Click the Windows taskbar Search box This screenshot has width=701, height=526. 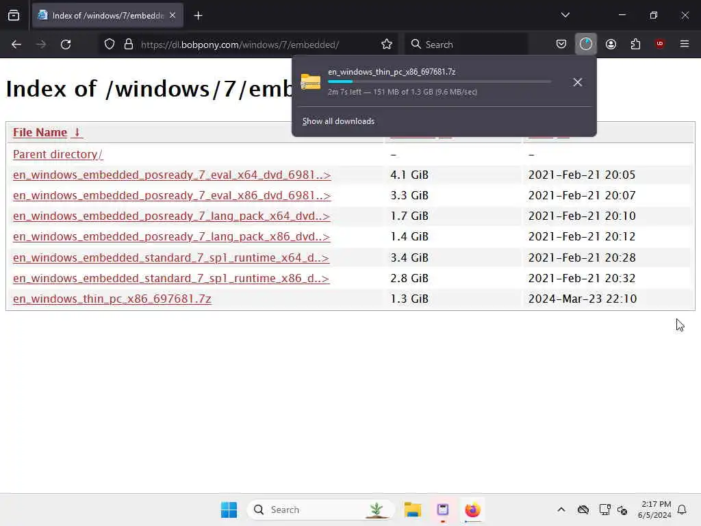pos(320,510)
